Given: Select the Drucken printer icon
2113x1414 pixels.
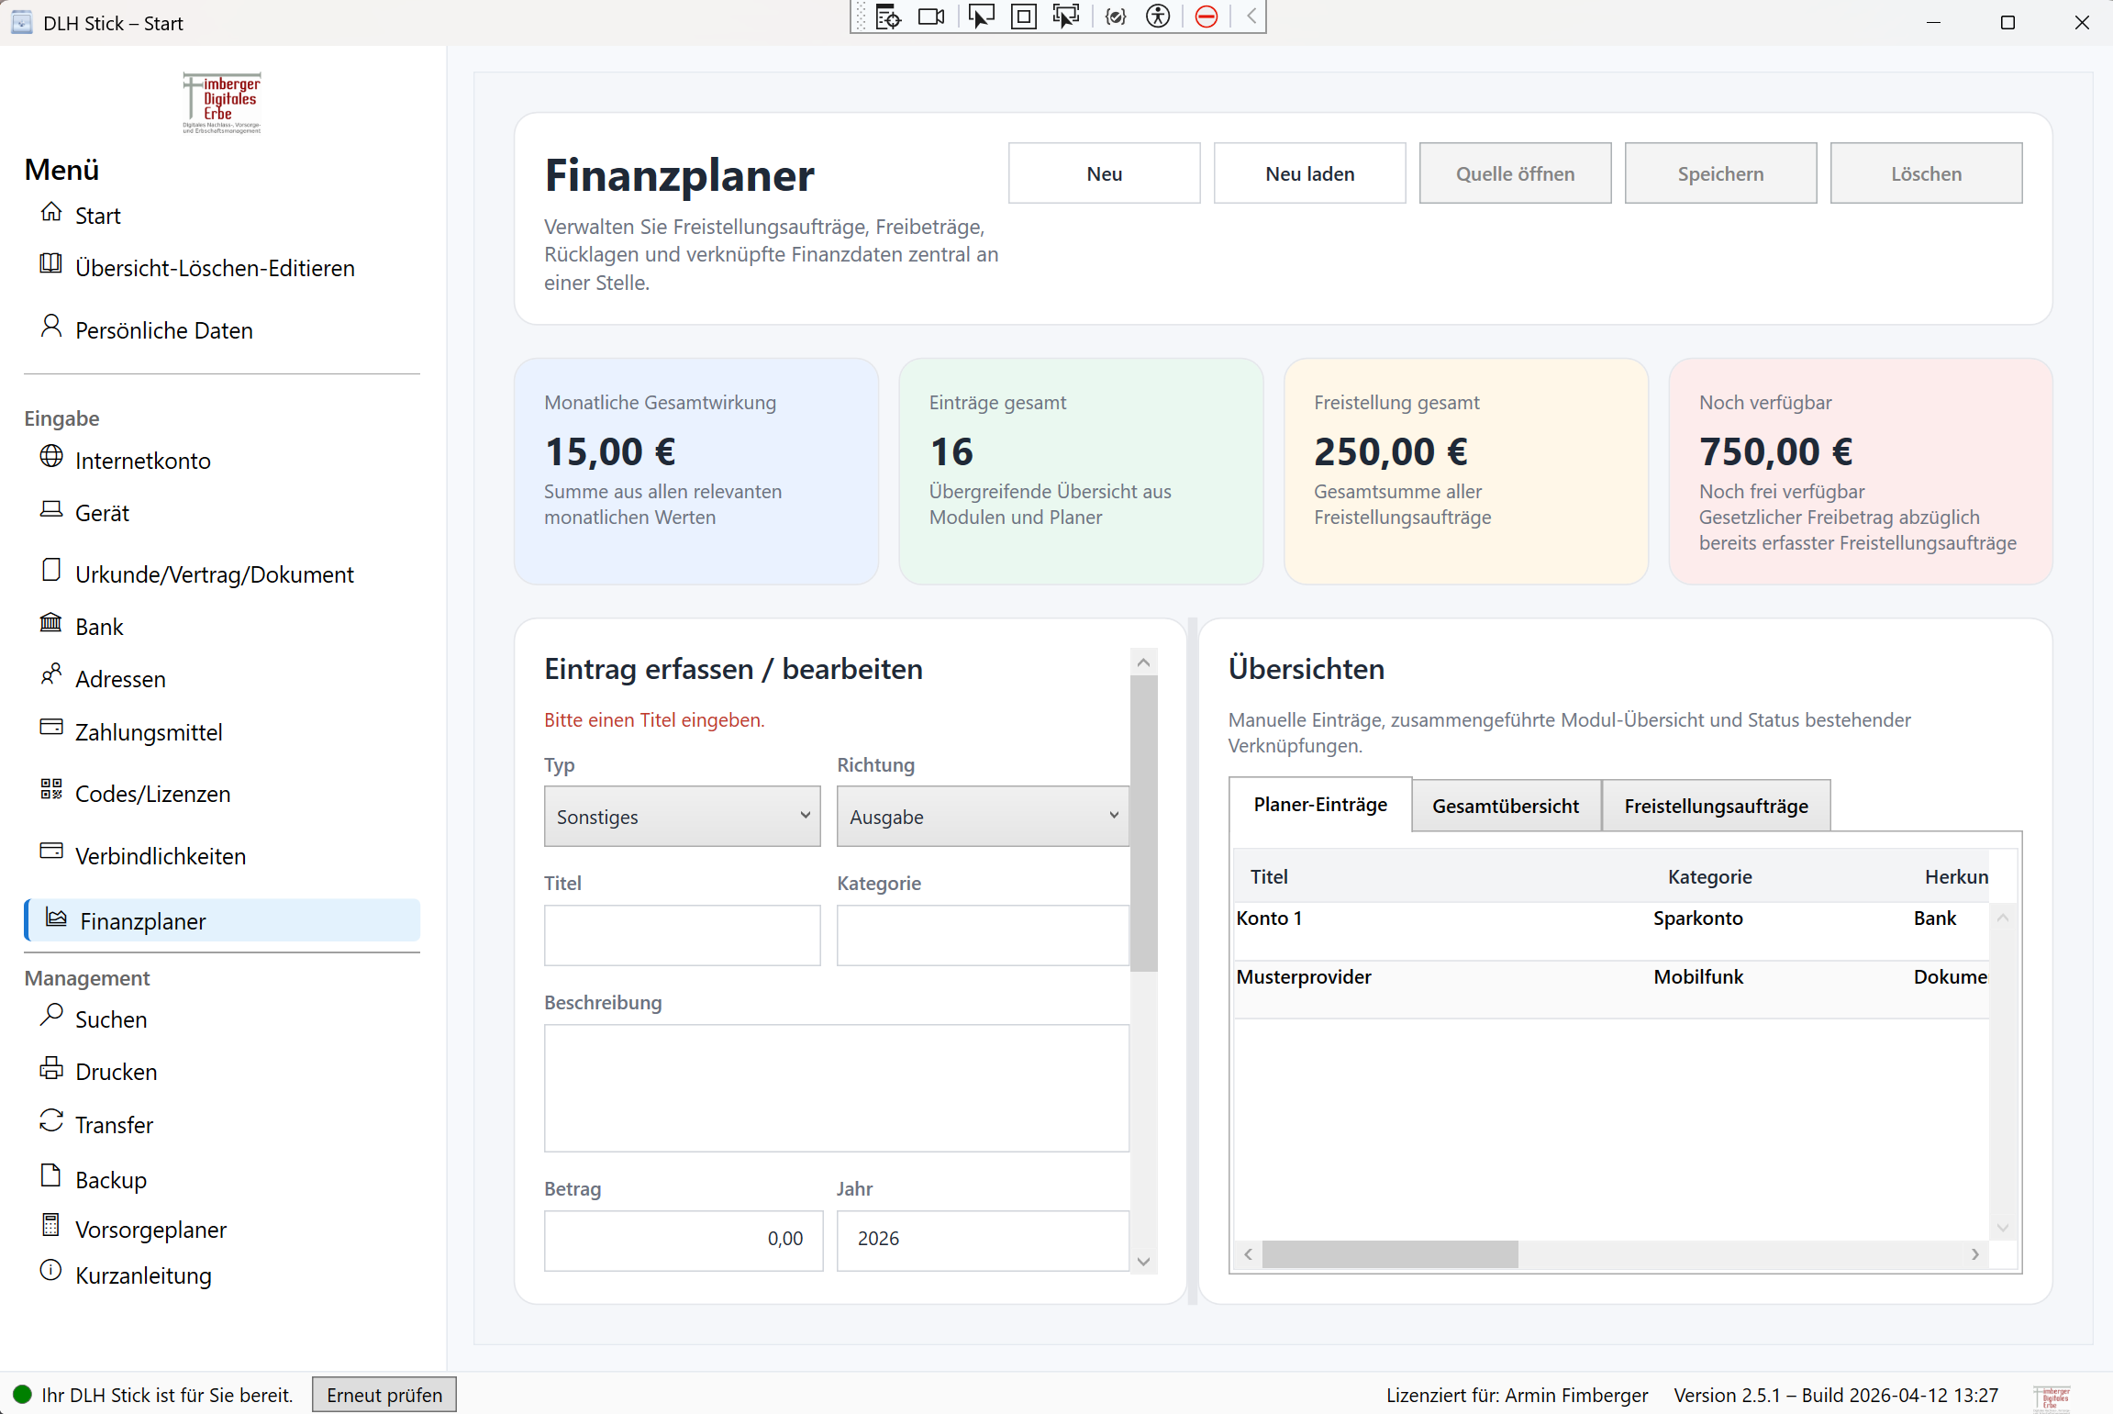Looking at the screenshot, I should click(x=51, y=1069).
